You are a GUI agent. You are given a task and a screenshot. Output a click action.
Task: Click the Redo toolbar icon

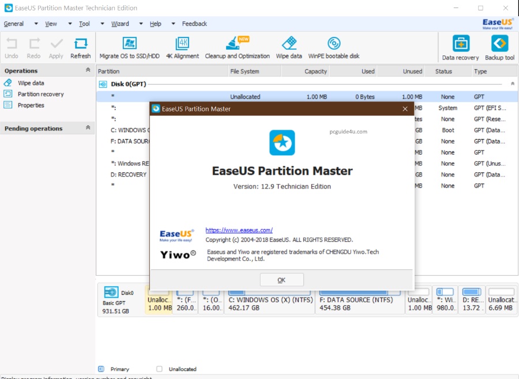[x=34, y=44]
